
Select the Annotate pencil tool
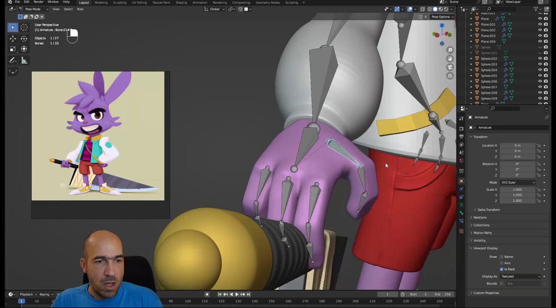click(13, 61)
